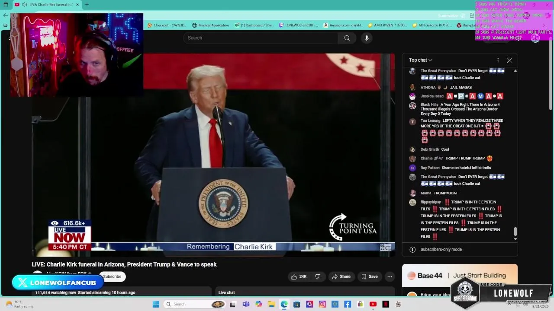Dislike the video with thumbs down

pos(318,276)
